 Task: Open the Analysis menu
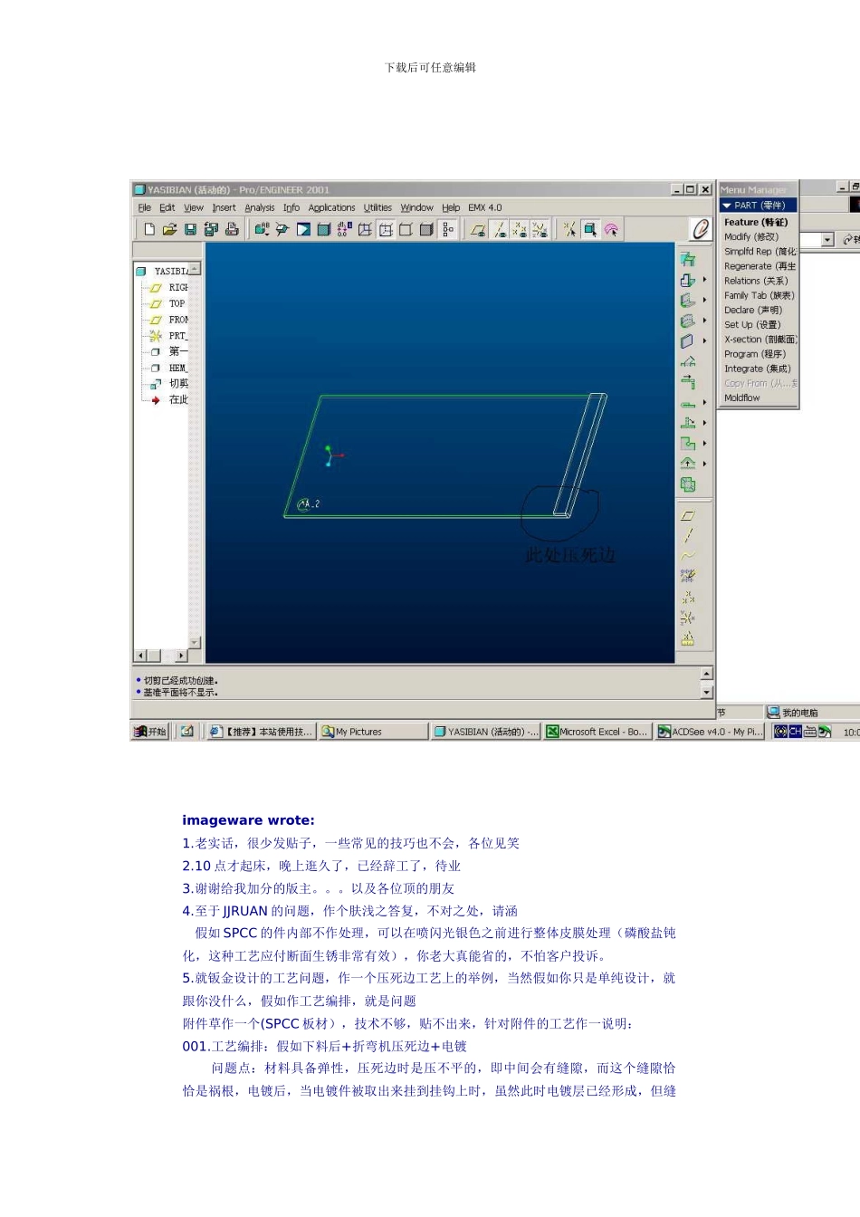pos(259,208)
